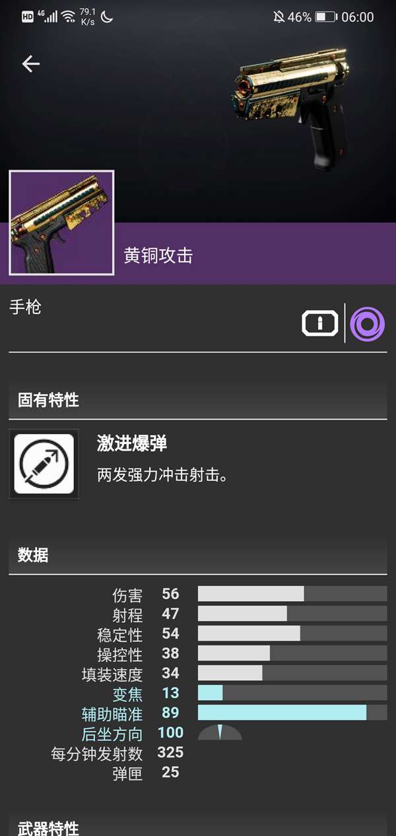Screen dimensions: 396x836
Task: Collapse the 数据 section header
Action: pyautogui.click(x=198, y=555)
